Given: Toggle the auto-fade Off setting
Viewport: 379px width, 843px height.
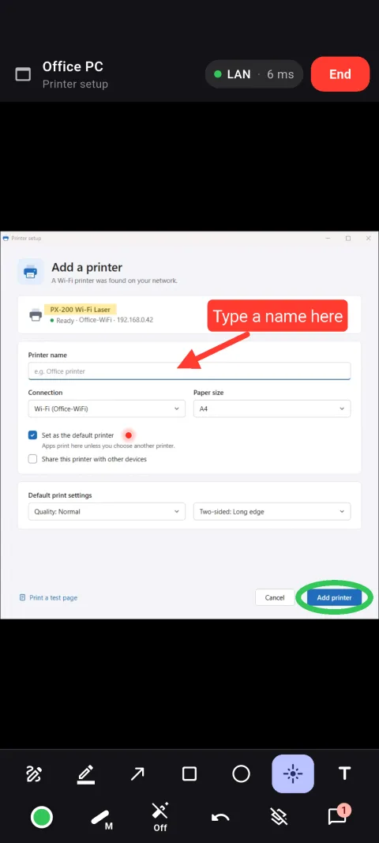Looking at the screenshot, I should pos(160,817).
